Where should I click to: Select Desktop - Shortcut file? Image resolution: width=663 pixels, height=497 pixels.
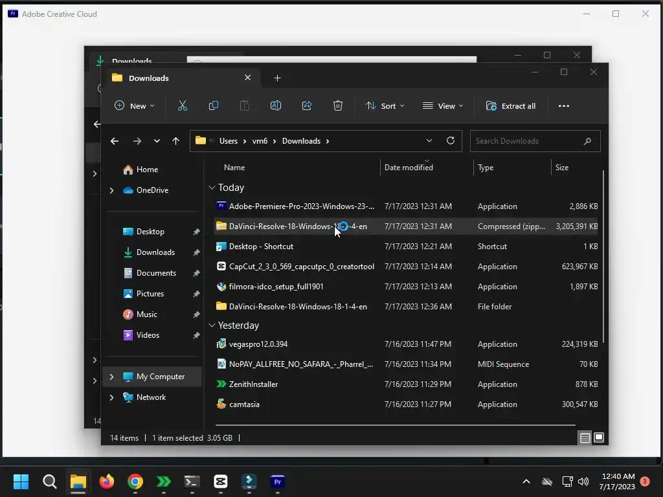click(x=406, y=247)
